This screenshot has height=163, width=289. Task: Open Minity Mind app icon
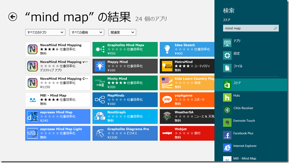(x=100, y=83)
